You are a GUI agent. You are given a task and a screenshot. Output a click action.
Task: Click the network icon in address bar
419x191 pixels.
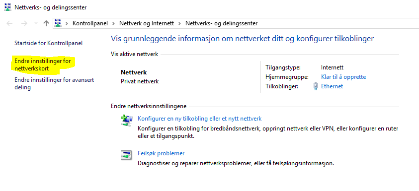58,23
